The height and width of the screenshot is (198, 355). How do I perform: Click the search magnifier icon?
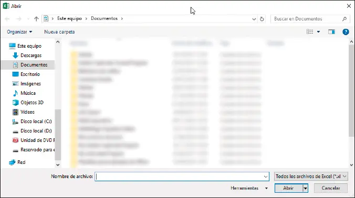point(344,19)
